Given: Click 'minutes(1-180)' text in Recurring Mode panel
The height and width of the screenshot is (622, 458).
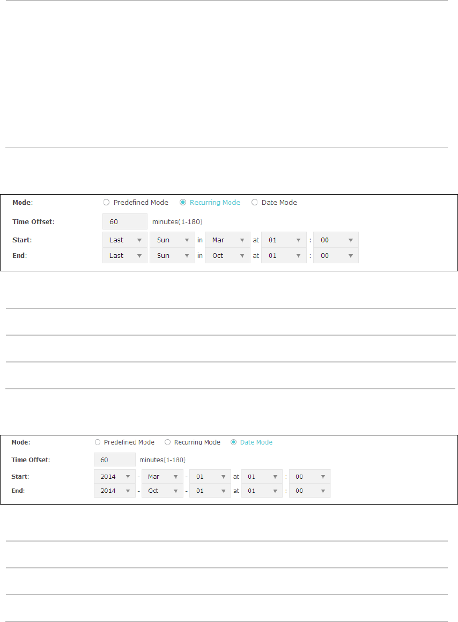Looking at the screenshot, I should 177,222.
